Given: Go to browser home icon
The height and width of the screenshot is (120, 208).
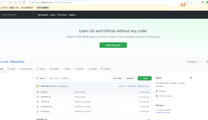Looking at the screenshot, I should (x=15, y=2).
